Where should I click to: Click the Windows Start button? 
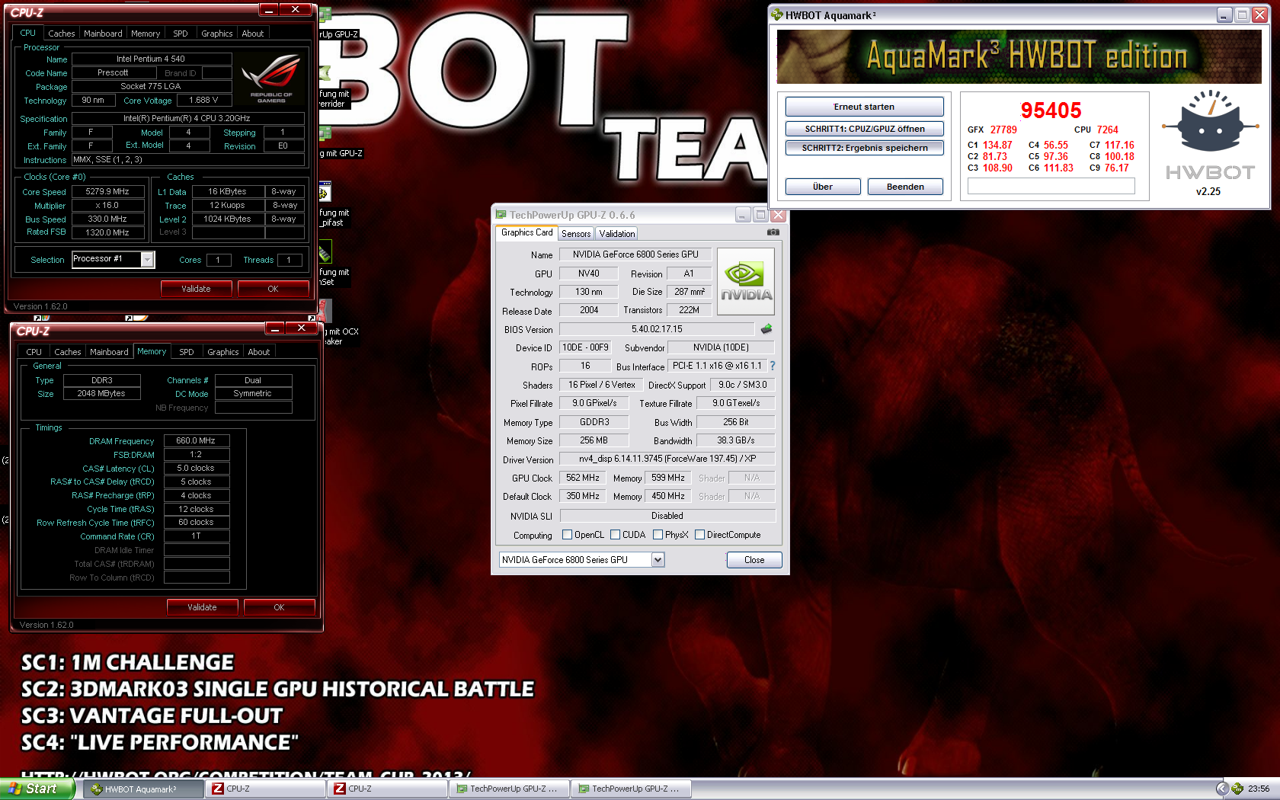pyautogui.click(x=37, y=789)
